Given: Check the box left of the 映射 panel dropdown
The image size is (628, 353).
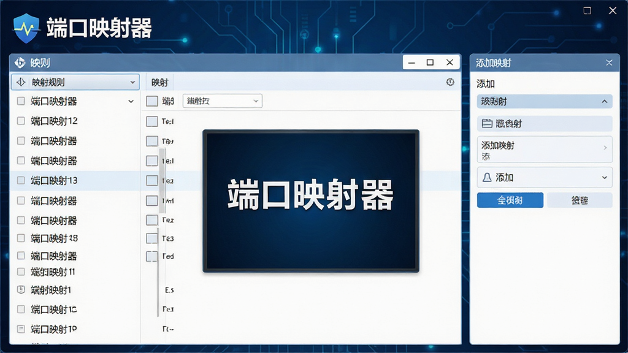Looking at the screenshot, I should click(x=152, y=101).
